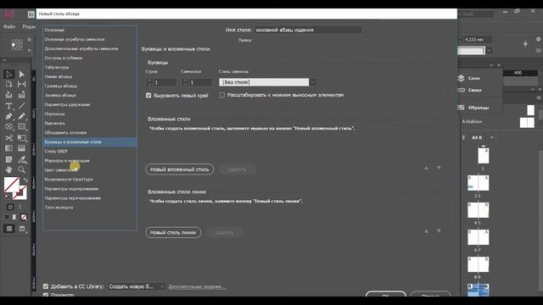Click the 'Строк' number input field
This screenshot has height=305, width=543.
[165, 82]
